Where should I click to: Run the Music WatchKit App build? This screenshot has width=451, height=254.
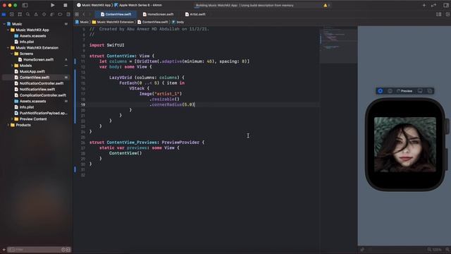tap(52, 5)
